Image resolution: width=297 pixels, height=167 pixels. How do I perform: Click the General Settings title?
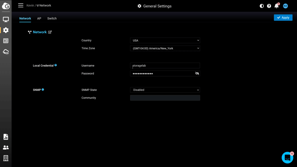pyautogui.click(x=157, y=6)
